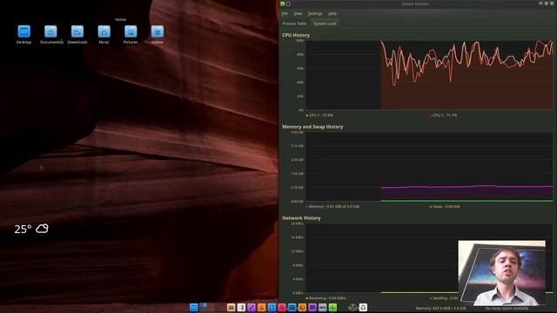Click the System Monitor window menu icon in title bar
Viewport: 557px width, 313px height.
point(282,3)
